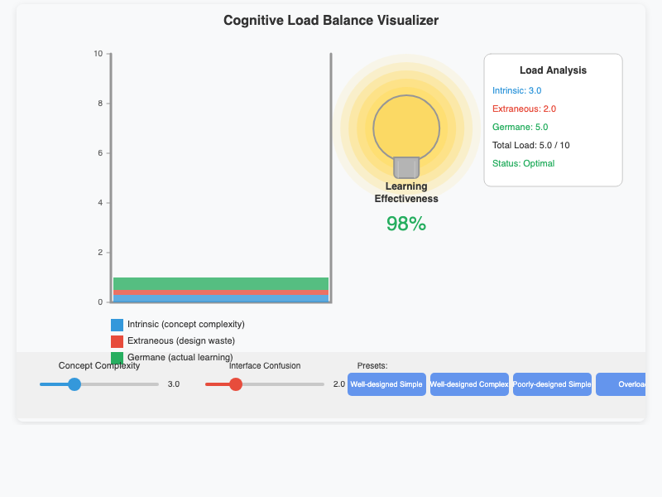Viewport: 662px width, 497px height.
Task: Click the Status: Optimal text
Action: click(x=522, y=163)
